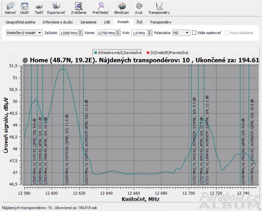Toggle the Zvuk sound icon
The height and width of the screenshot is (211, 262).
tap(139, 8)
